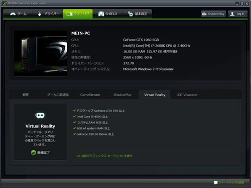Click the checkmark beside デスクトップ GeForce GTX 970 以上

pos(74,110)
